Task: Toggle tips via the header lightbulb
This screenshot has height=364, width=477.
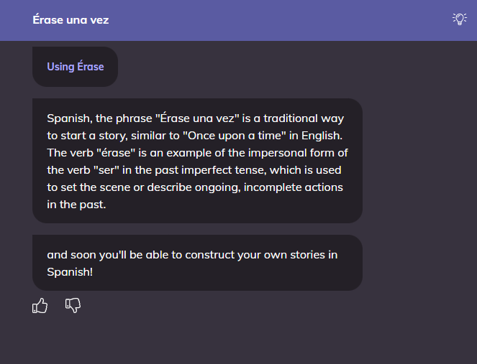Action: 459,19
